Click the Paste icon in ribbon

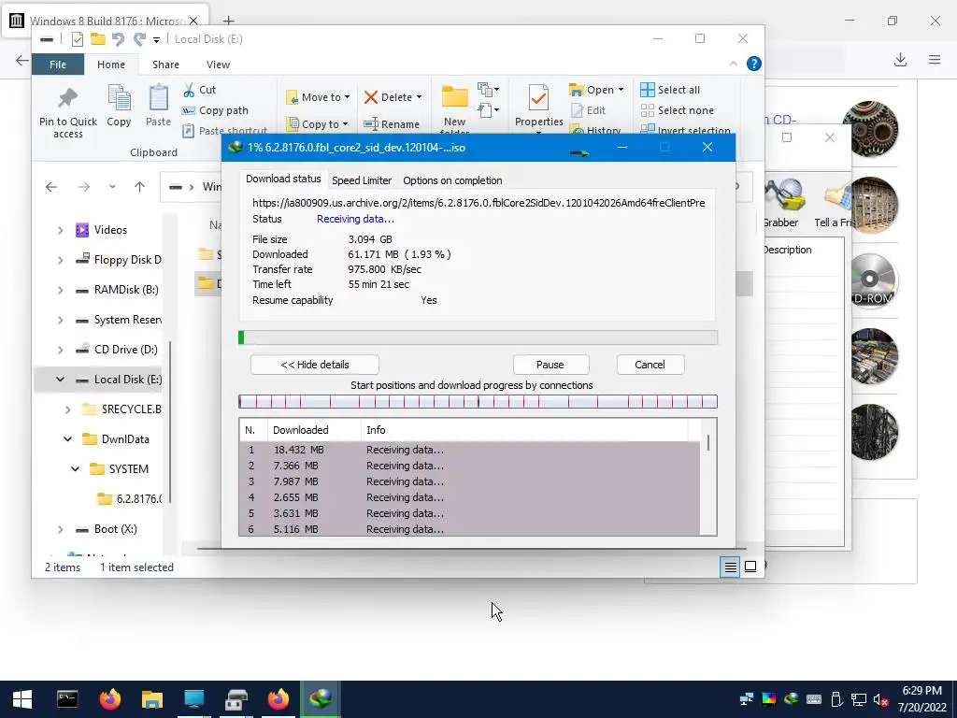pyautogui.click(x=159, y=98)
